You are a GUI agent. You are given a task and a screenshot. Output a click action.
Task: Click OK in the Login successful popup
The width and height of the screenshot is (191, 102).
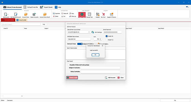tap(95, 55)
